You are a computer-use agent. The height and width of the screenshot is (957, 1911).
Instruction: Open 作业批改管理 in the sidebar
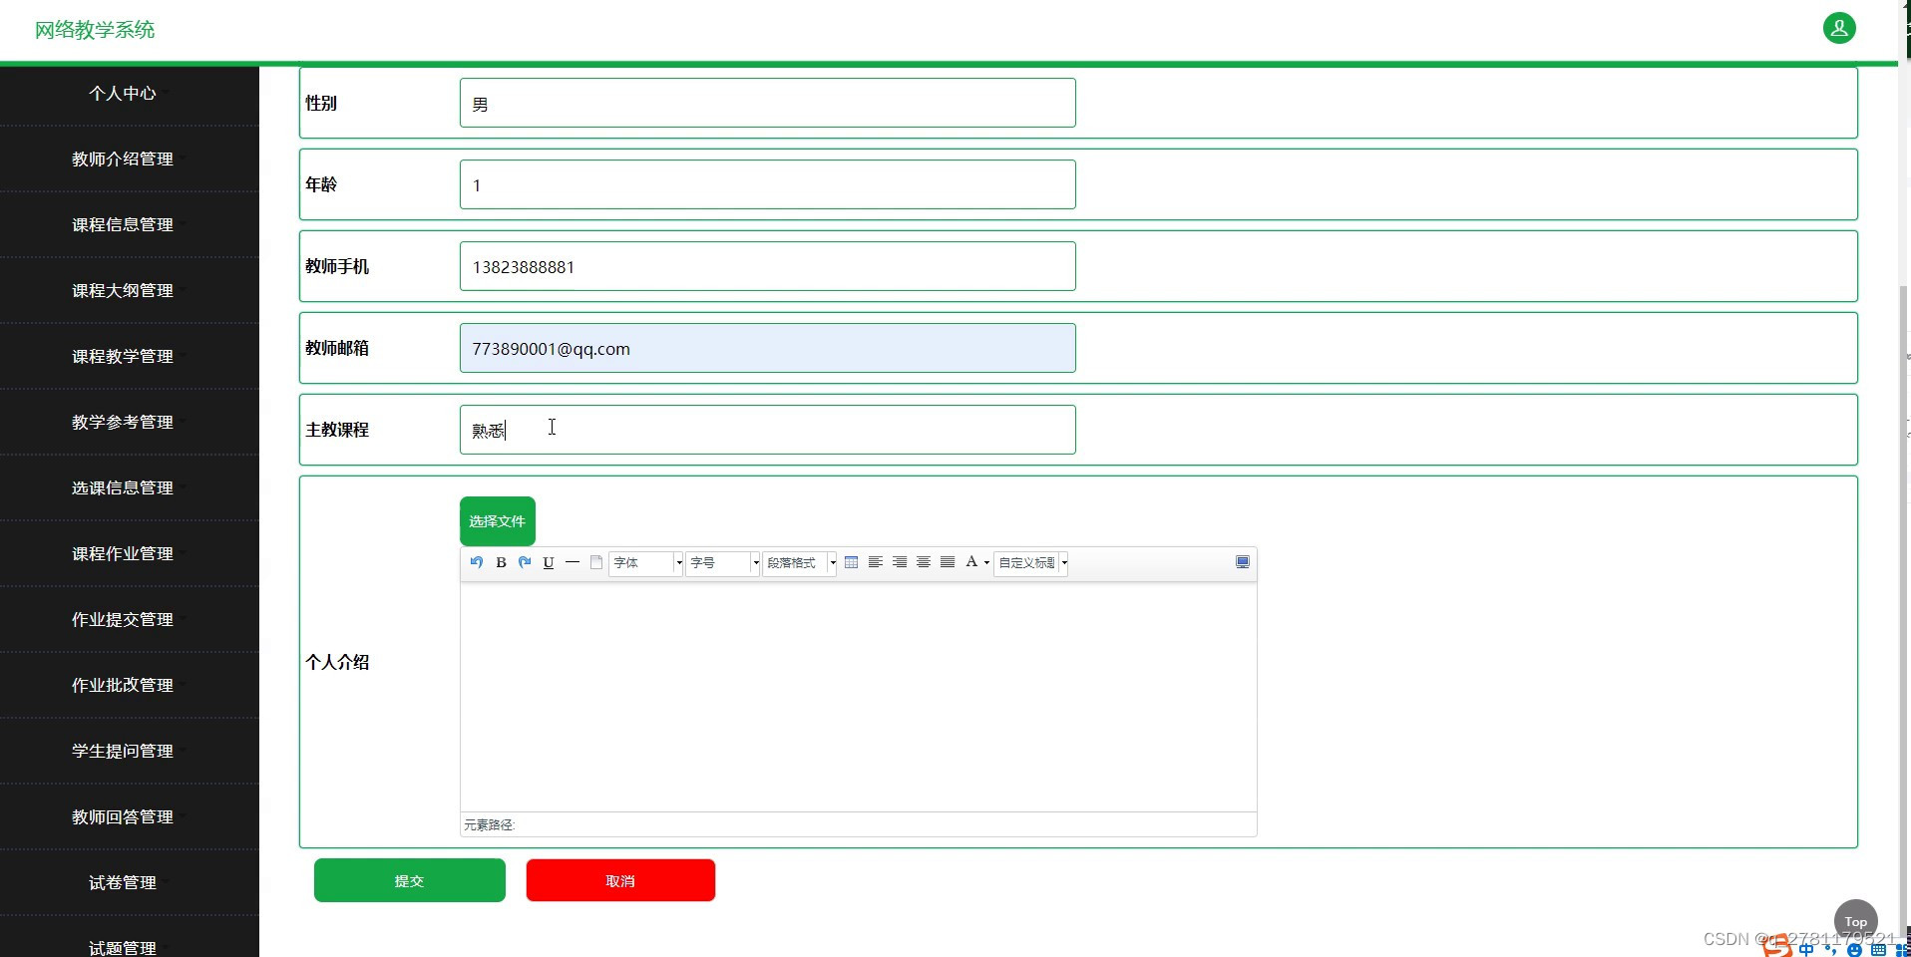tap(123, 685)
